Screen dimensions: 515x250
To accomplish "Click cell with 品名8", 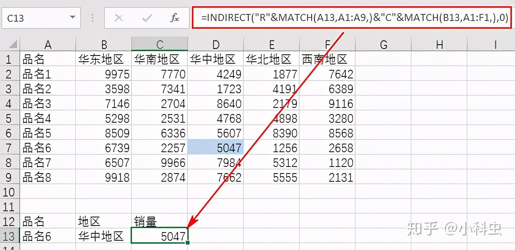I will click(x=48, y=177).
